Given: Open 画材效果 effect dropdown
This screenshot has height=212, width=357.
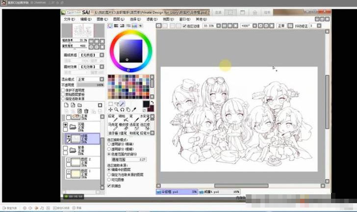Looking at the screenshot, I should [x=102, y=67].
